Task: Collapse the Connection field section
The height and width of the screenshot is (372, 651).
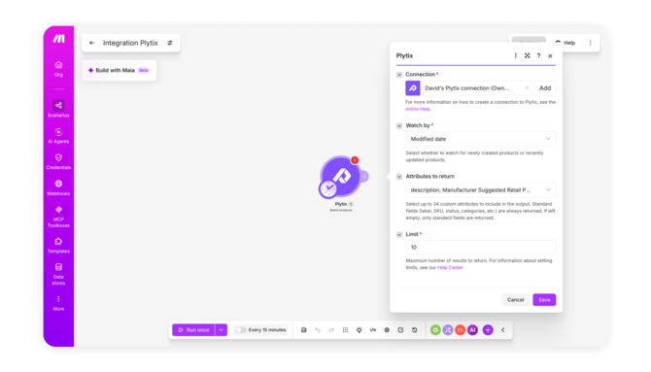Action: 399,75
